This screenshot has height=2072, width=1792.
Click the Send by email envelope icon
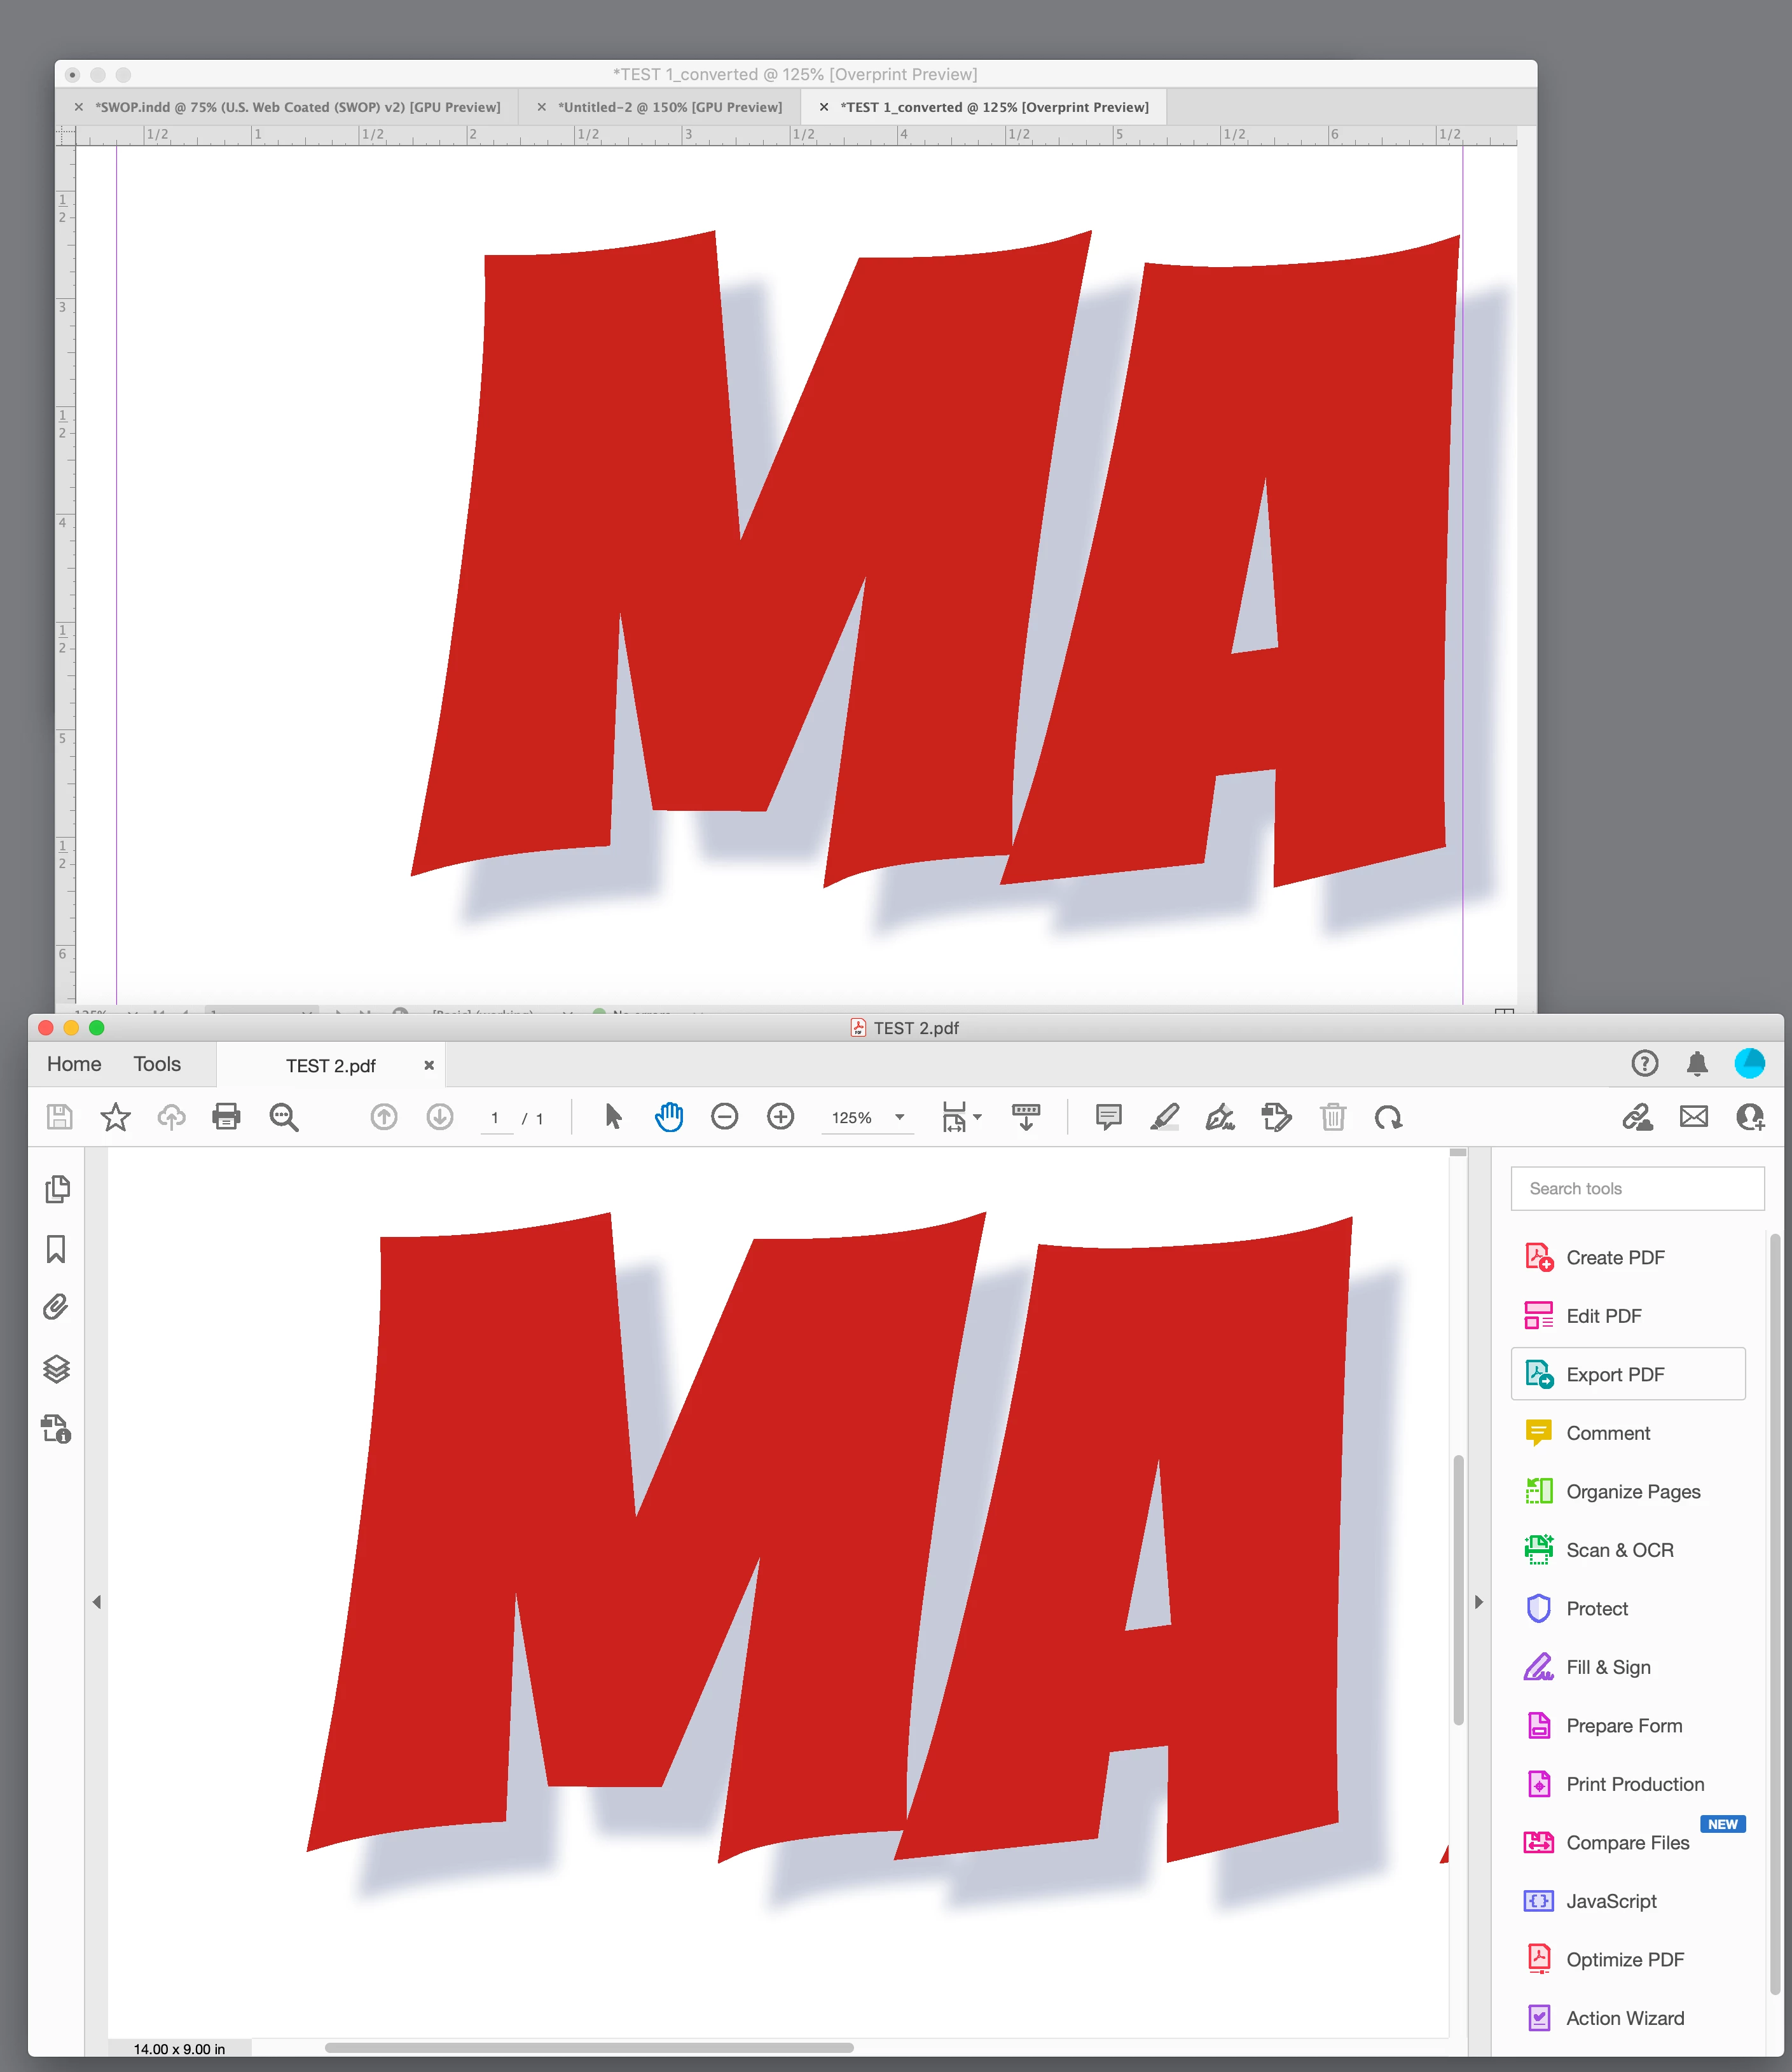point(1693,1117)
